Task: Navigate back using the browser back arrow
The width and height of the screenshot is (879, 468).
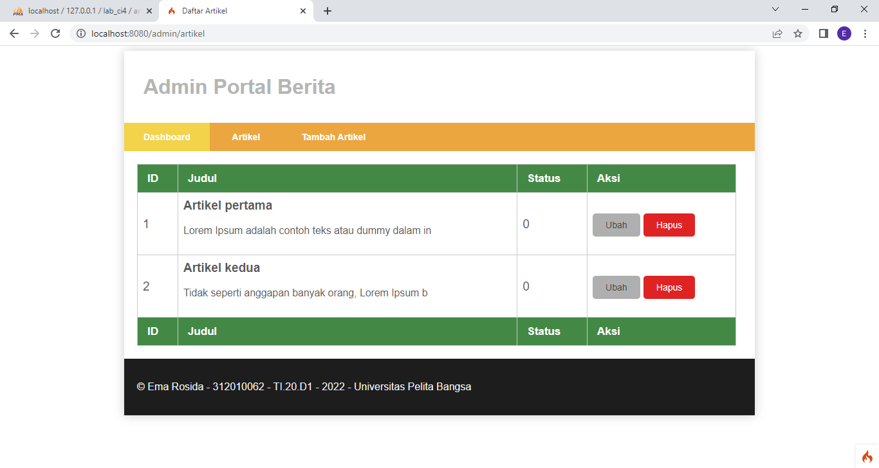Action: click(x=14, y=33)
